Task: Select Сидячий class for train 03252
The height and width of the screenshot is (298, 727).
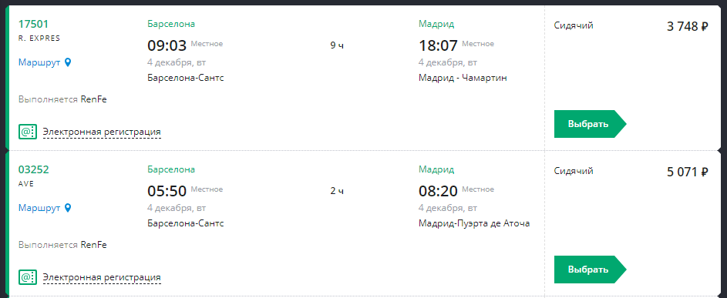Action: (574, 171)
